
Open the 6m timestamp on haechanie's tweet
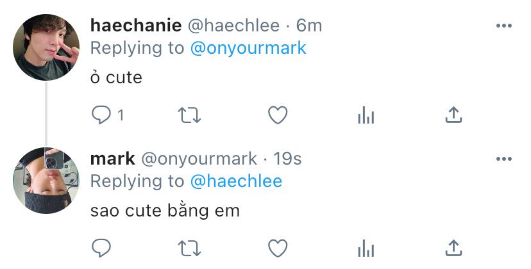click(x=309, y=26)
